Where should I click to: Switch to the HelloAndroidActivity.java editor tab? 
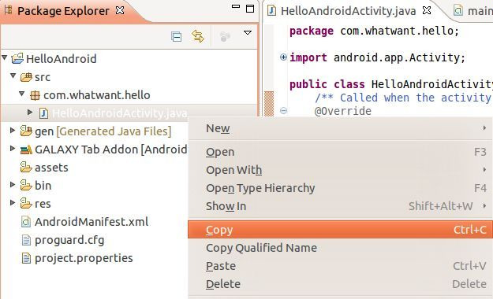[348, 11]
